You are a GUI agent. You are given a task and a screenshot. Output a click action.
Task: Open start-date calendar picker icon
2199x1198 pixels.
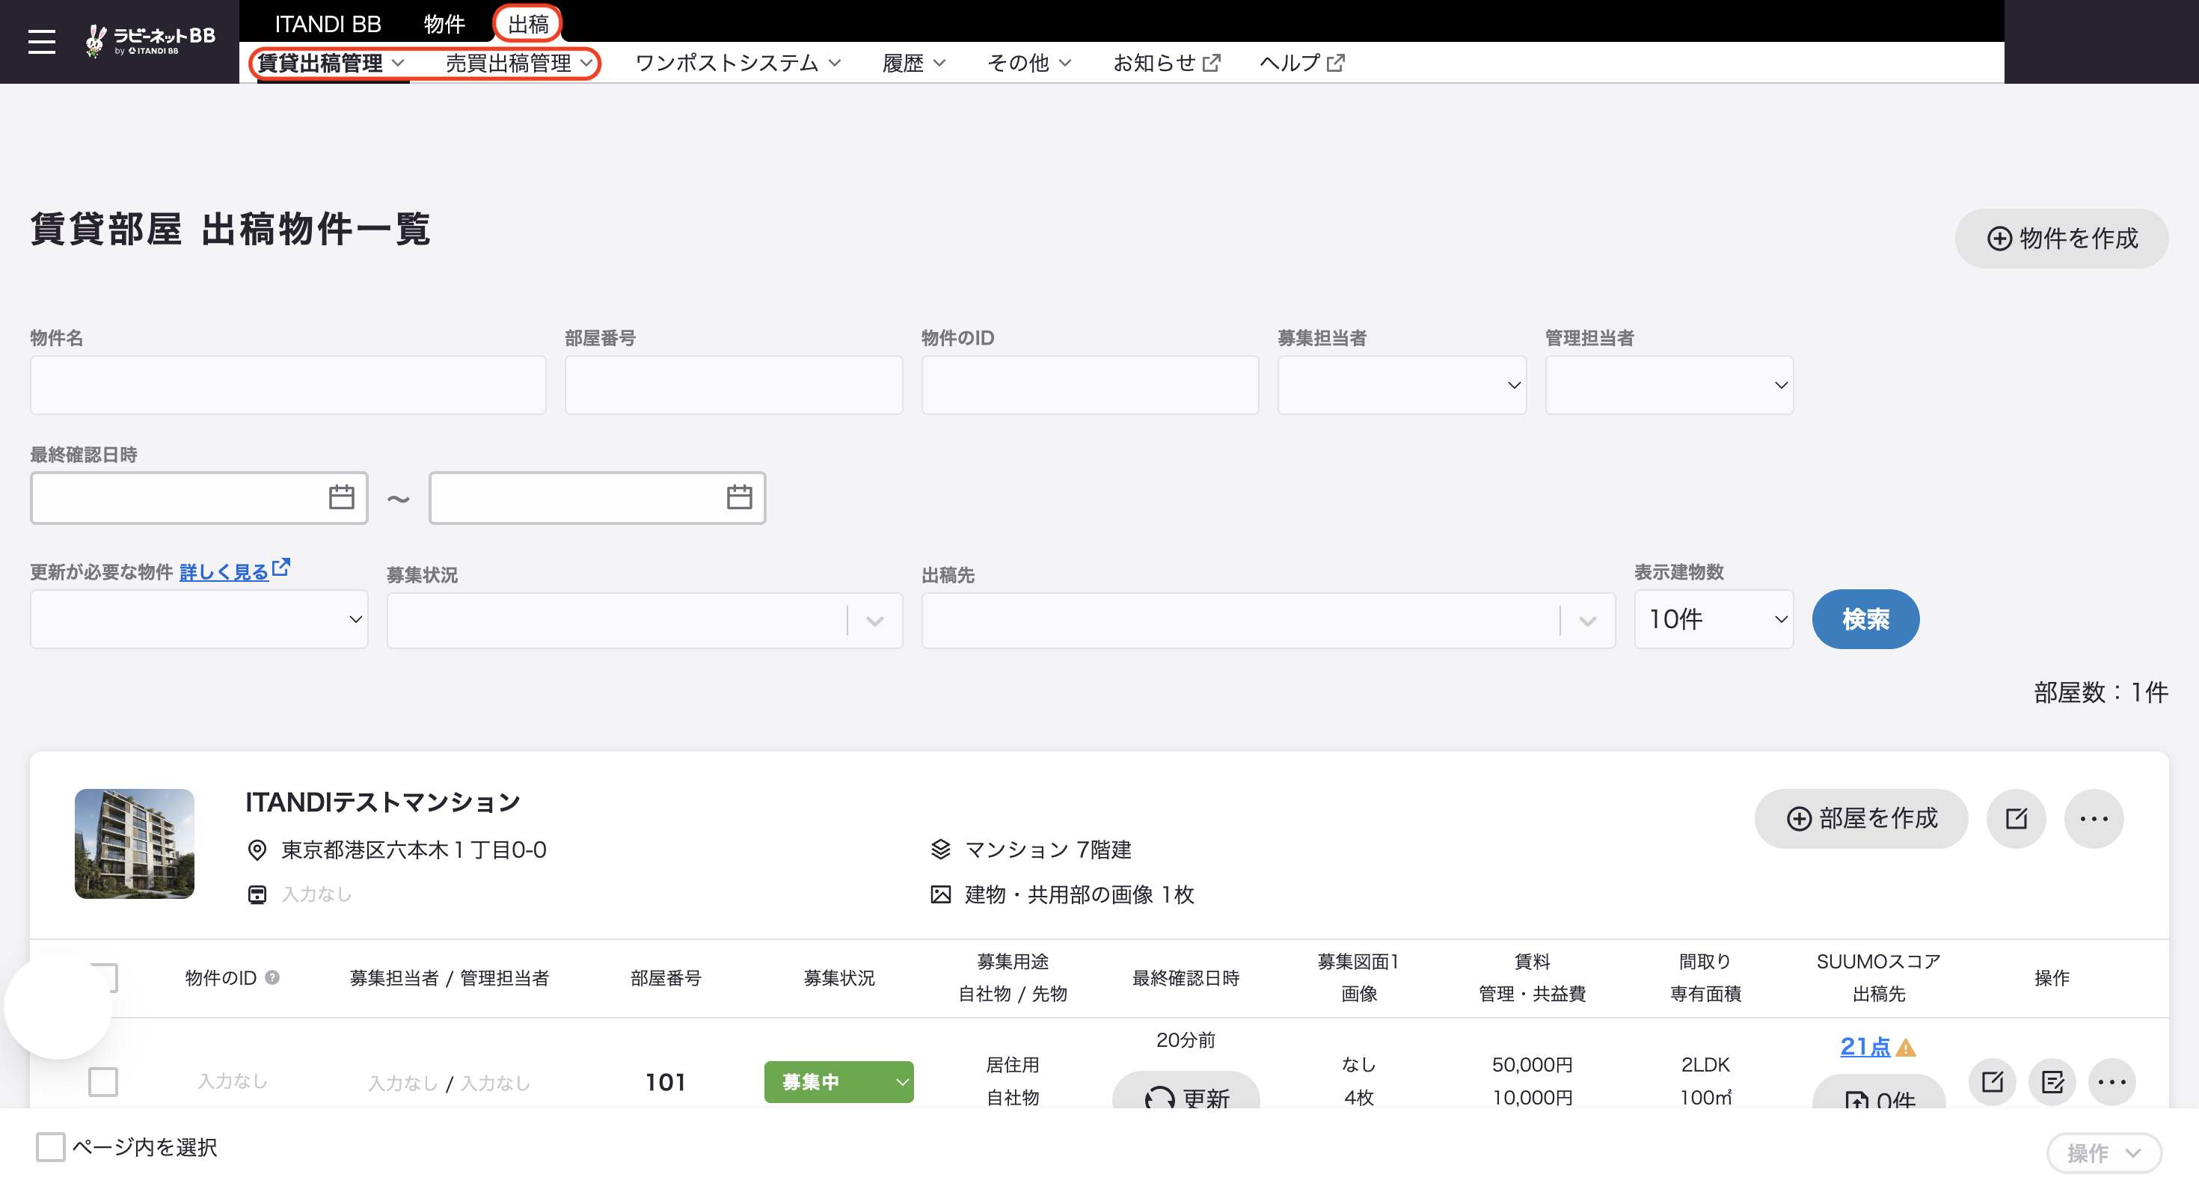342,497
